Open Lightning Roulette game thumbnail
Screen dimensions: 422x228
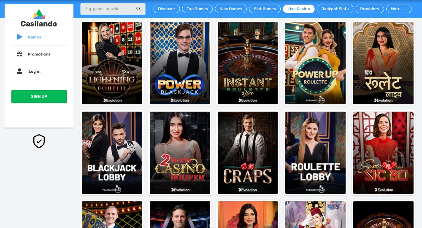click(112, 63)
